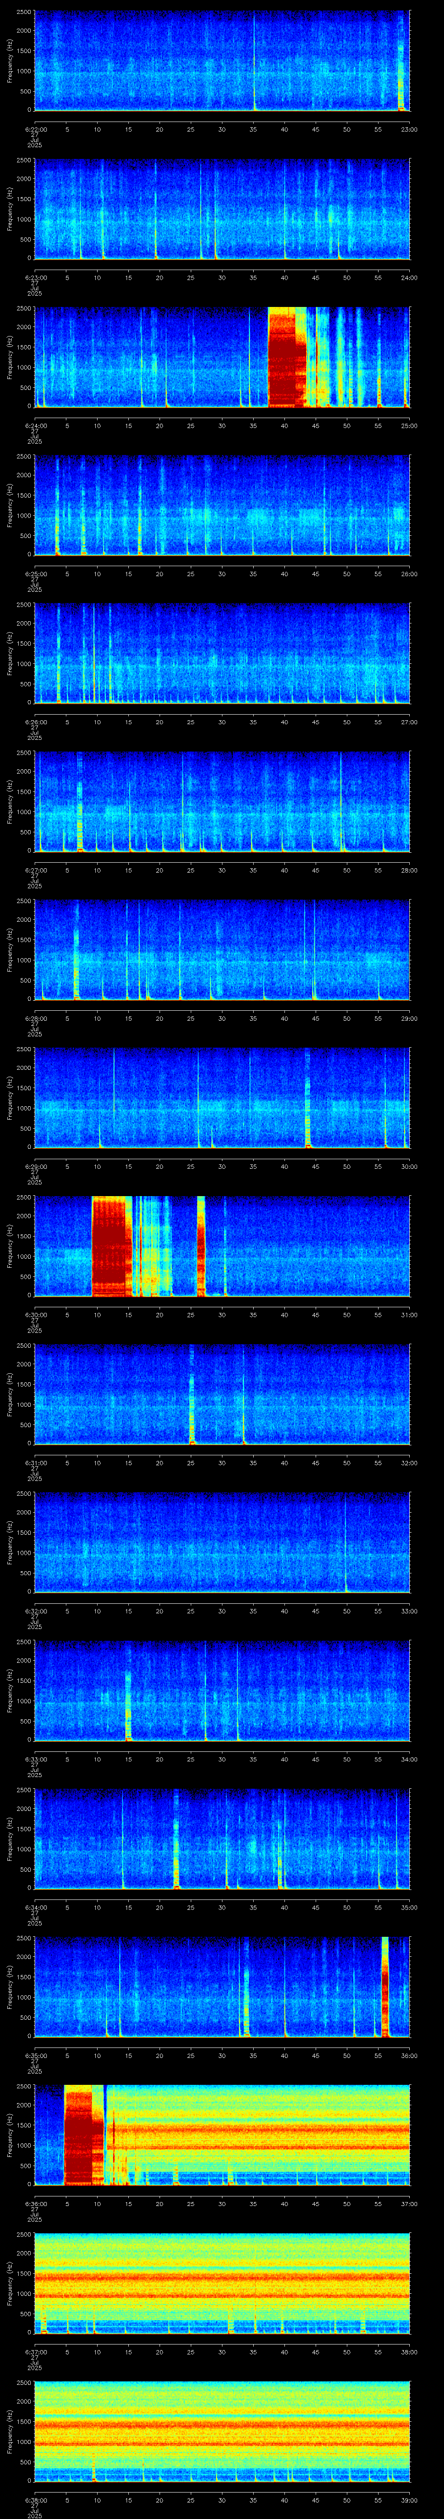Click the 30:00 end time label
This screenshot has height=2519, width=444.
(x=409, y=1166)
